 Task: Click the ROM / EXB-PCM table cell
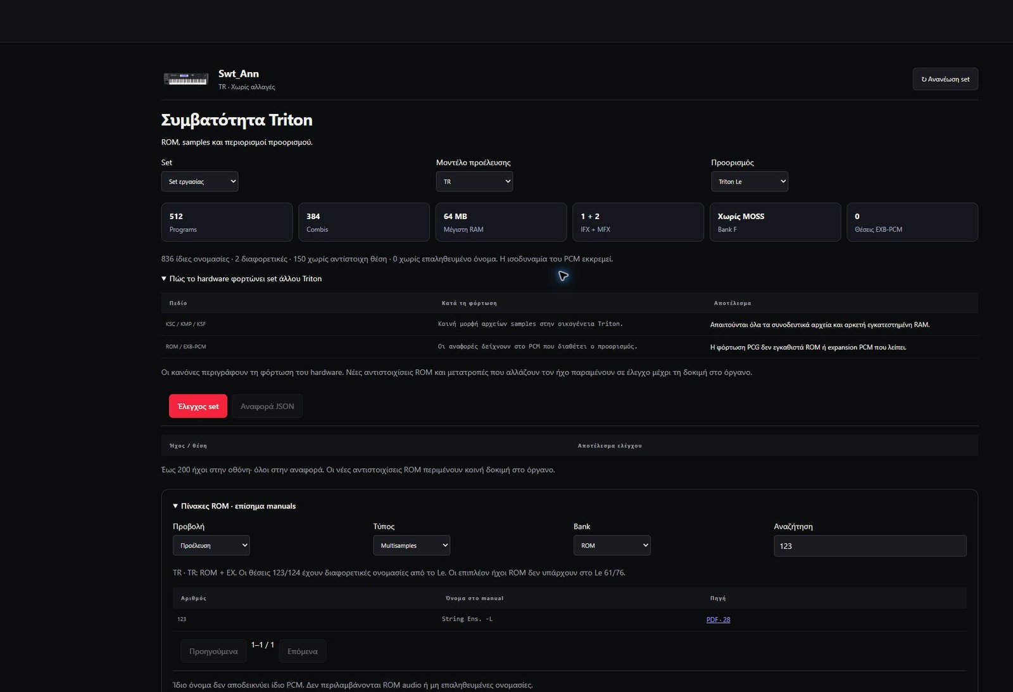[186, 347]
